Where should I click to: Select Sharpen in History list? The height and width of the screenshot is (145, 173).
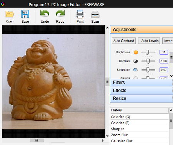(x=140, y=129)
